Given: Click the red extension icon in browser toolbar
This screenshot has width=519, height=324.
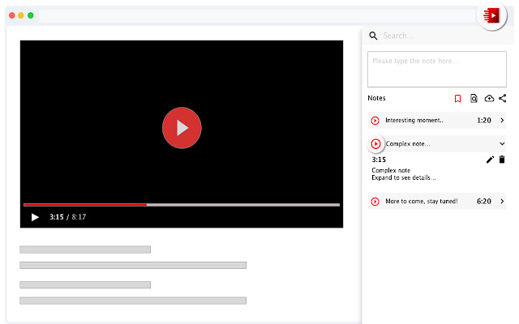Looking at the screenshot, I should click(x=492, y=15).
